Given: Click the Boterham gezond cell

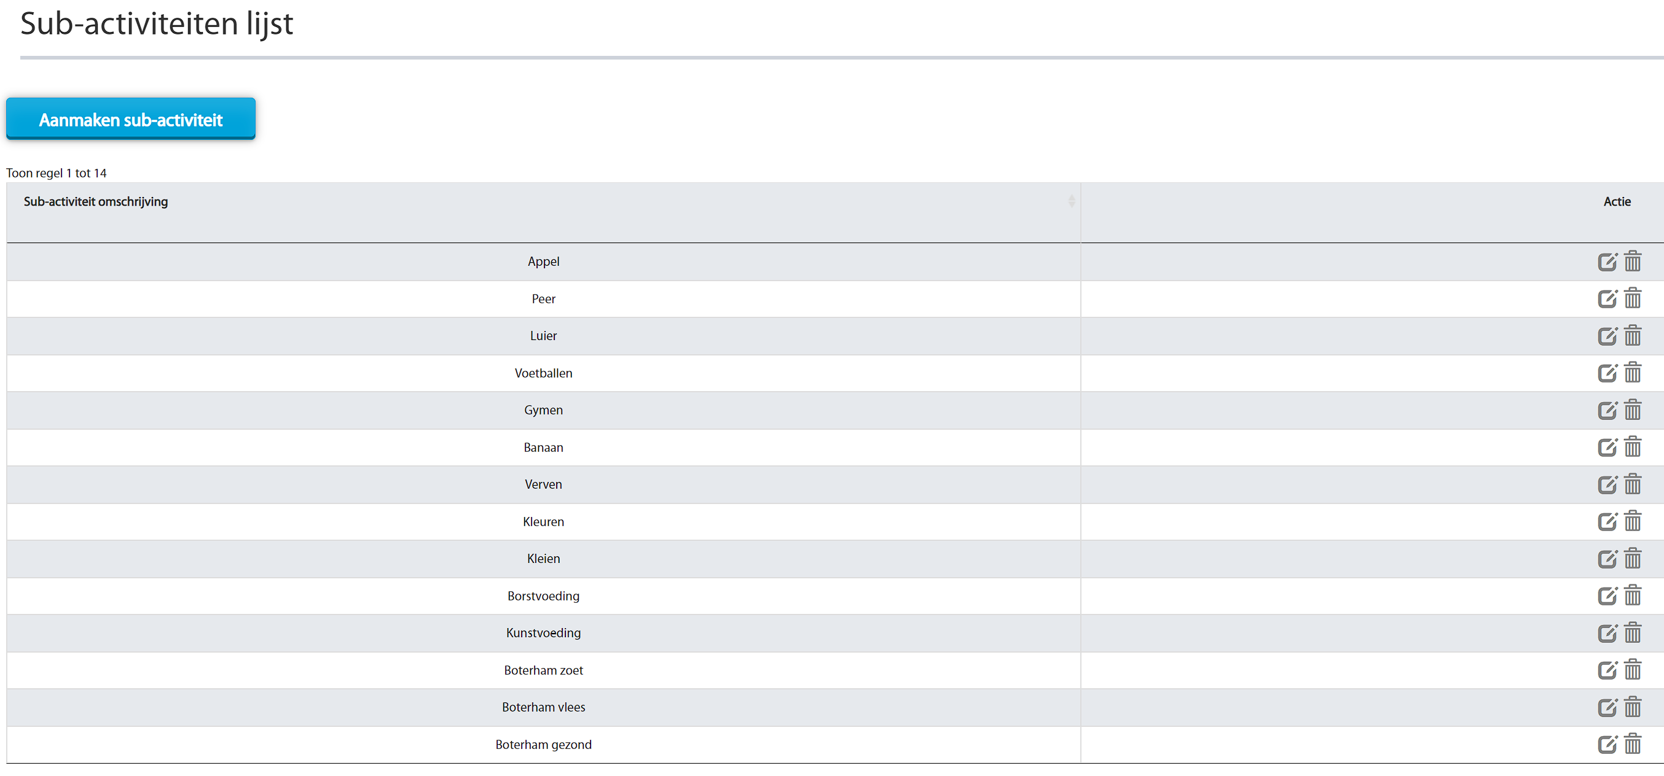Looking at the screenshot, I should (x=543, y=744).
